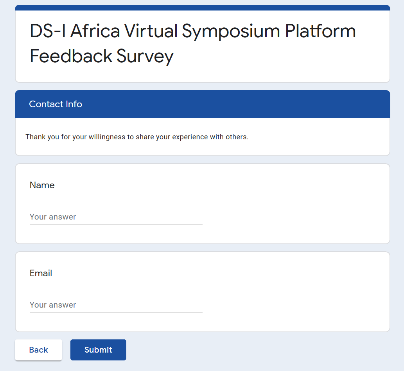Focus the Email answer input field
404x371 pixels.
[116, 305]
